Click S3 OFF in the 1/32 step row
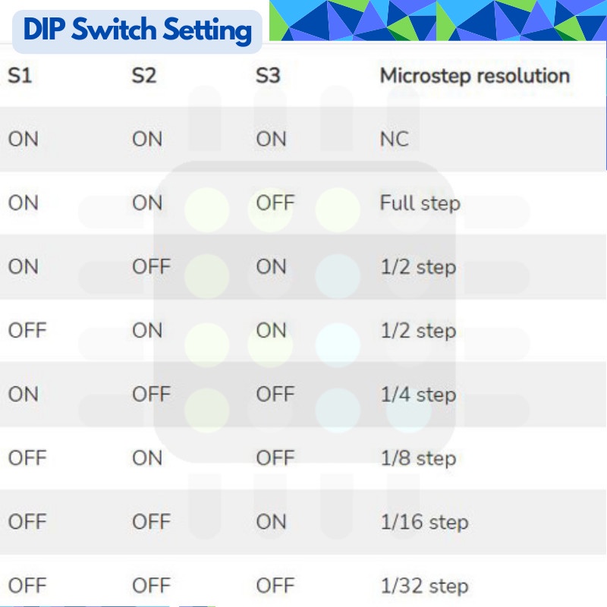This screenshot has height=607, width=607. pos(275,586)
